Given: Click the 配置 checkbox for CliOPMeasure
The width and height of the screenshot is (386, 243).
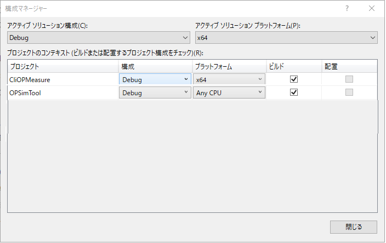Looking at the screenshot, I should click(349, 79).
